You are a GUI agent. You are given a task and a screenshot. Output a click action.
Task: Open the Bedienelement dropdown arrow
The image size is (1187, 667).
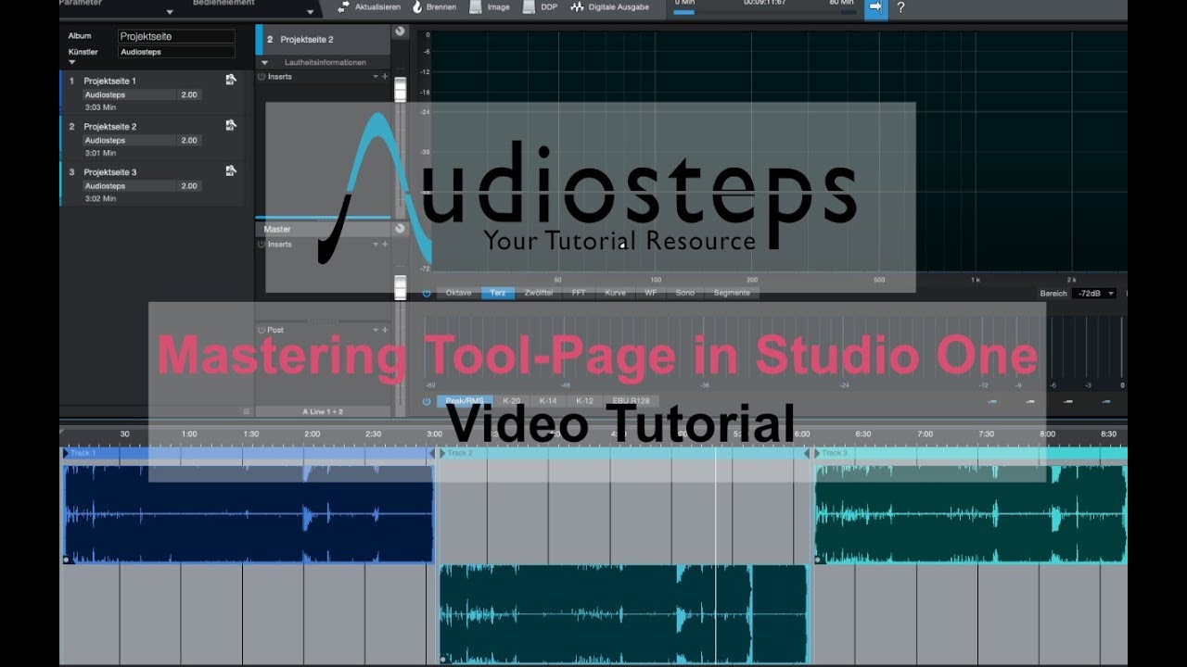tap(310, 13)
